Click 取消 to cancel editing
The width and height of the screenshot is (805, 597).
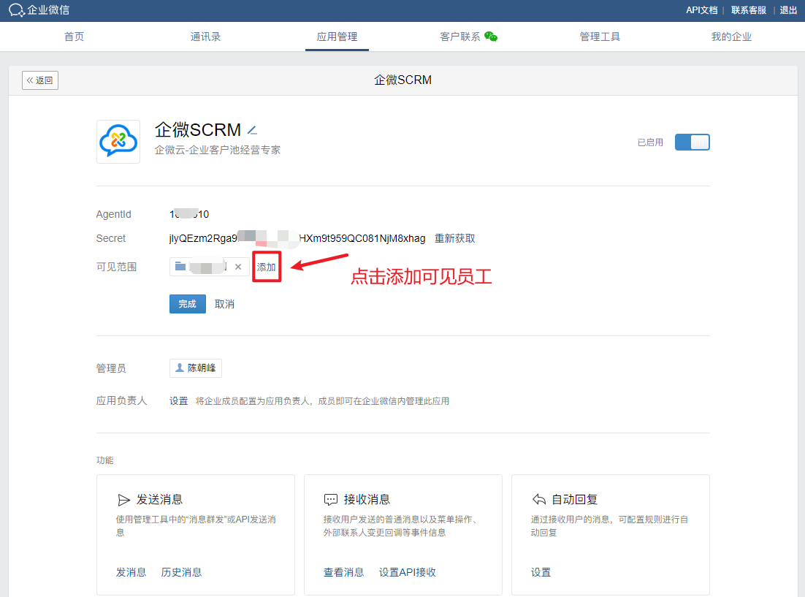click(x=225, y=304)
